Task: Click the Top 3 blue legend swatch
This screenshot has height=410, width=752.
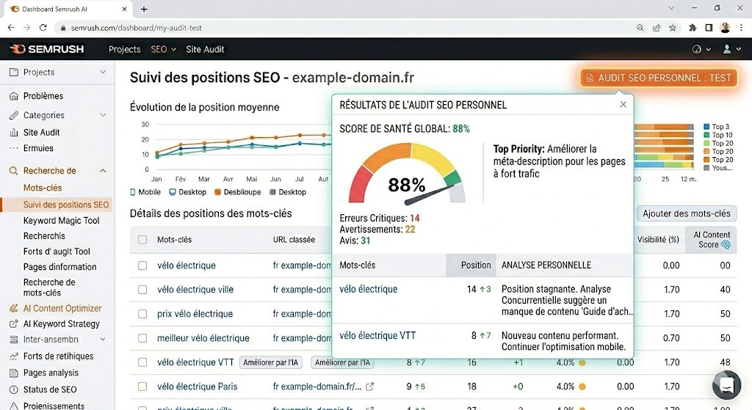Action: point(706,127)
